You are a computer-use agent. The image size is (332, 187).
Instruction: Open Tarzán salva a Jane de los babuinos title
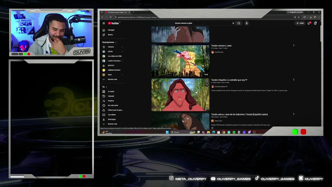239,114
